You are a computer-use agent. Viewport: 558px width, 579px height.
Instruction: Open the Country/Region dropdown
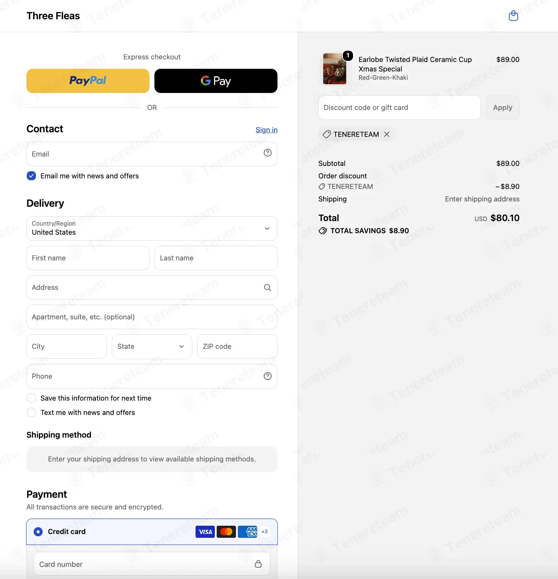152,228
